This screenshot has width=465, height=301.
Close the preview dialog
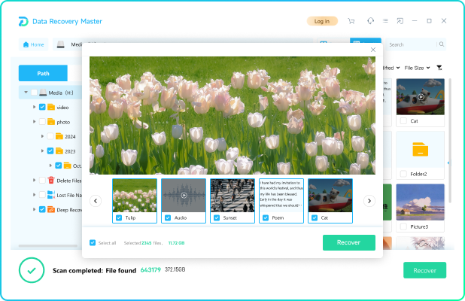(372, 50)
